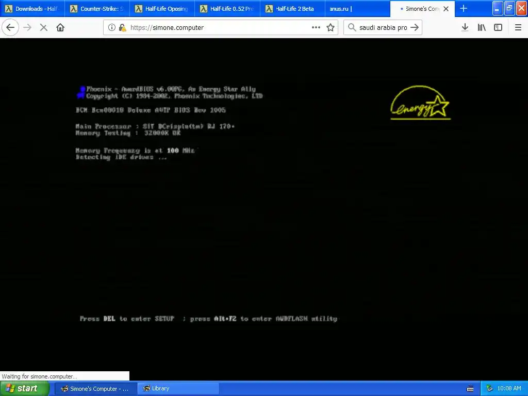The image size is (528, 396).
Task: Click 'Waiting for simone.computer' status text
Action: 39,376
